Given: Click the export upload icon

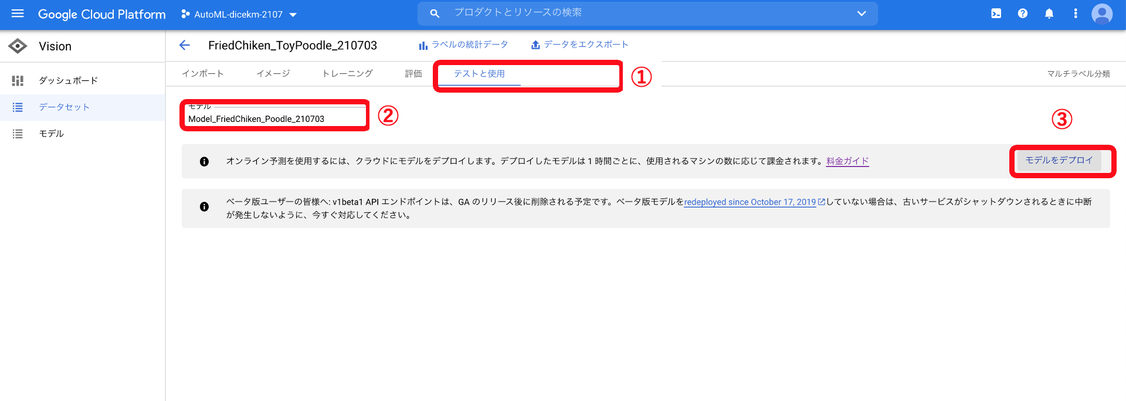Looking at the screenshot, I should pos(535,45).
